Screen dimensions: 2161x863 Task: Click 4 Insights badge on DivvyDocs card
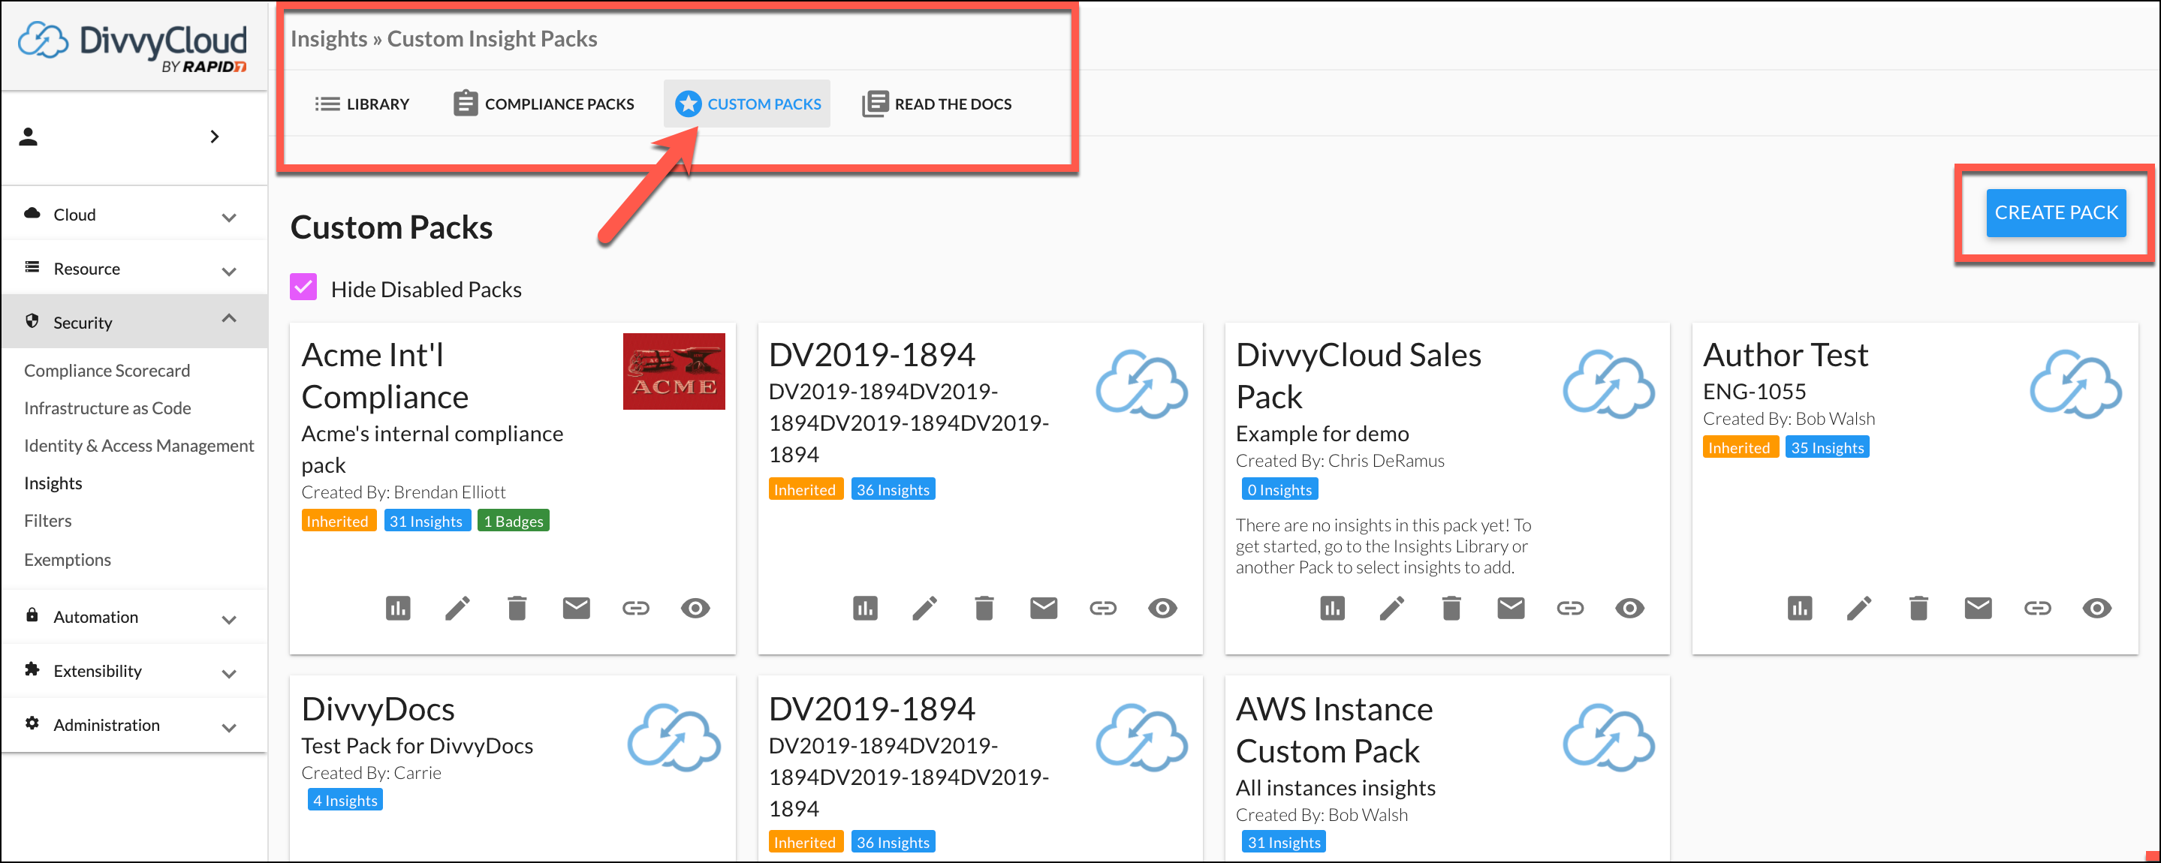click(345, 800)
